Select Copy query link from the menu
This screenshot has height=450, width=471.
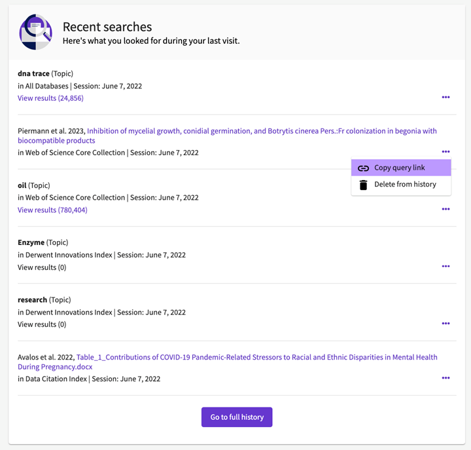401,168
